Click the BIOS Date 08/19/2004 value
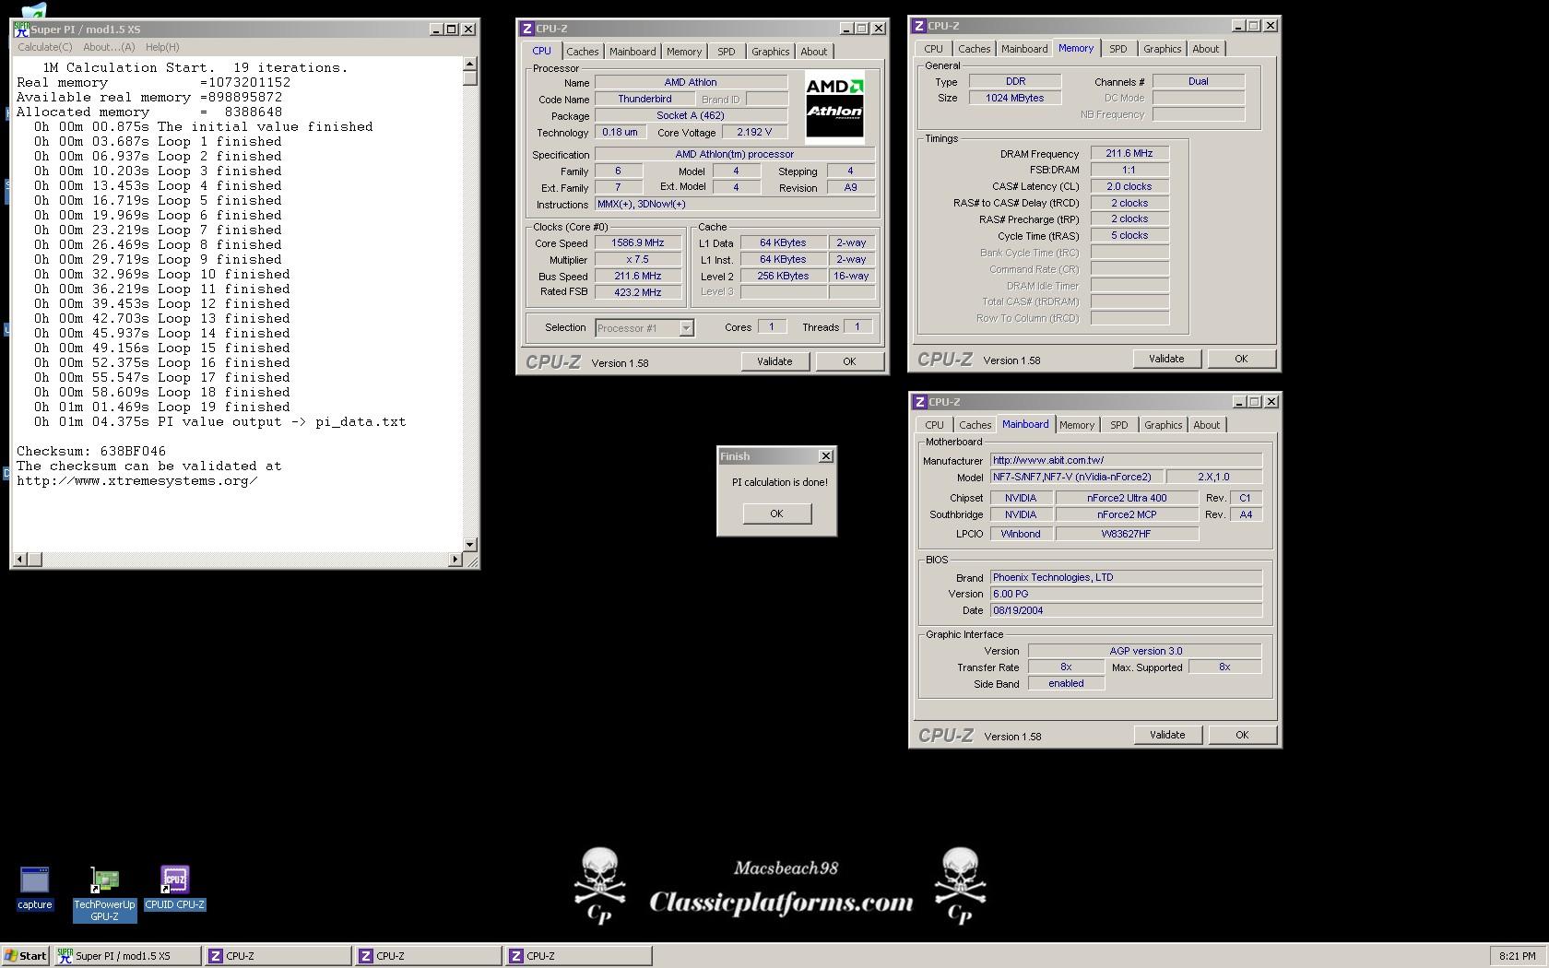This screenshot has width=1549, height=968. pyautogui.click(x=1126, y=610)
